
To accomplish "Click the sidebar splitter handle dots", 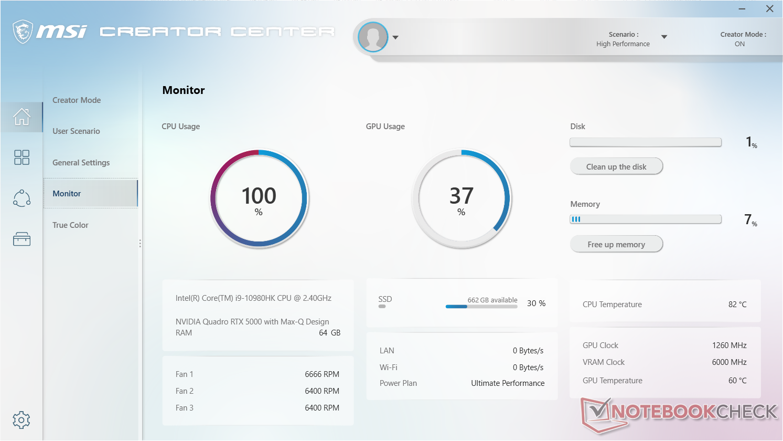I will (140, 244).
